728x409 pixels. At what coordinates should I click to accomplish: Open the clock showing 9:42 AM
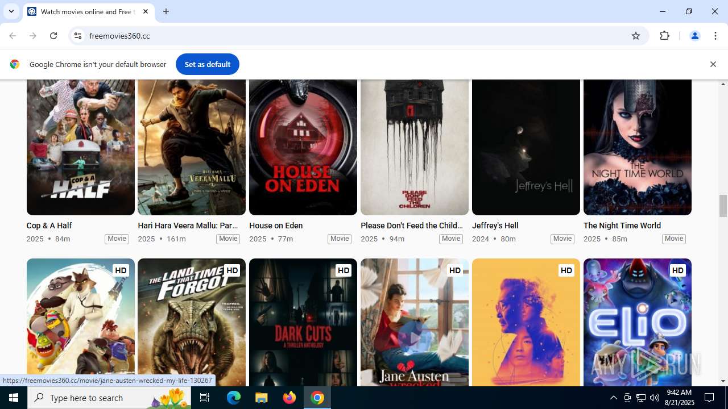(679, 398)
